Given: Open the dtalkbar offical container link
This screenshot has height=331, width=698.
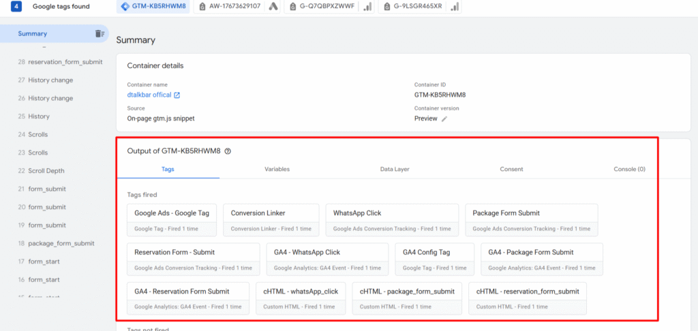Looking at the screenshot, I should [x=149, y=95].
